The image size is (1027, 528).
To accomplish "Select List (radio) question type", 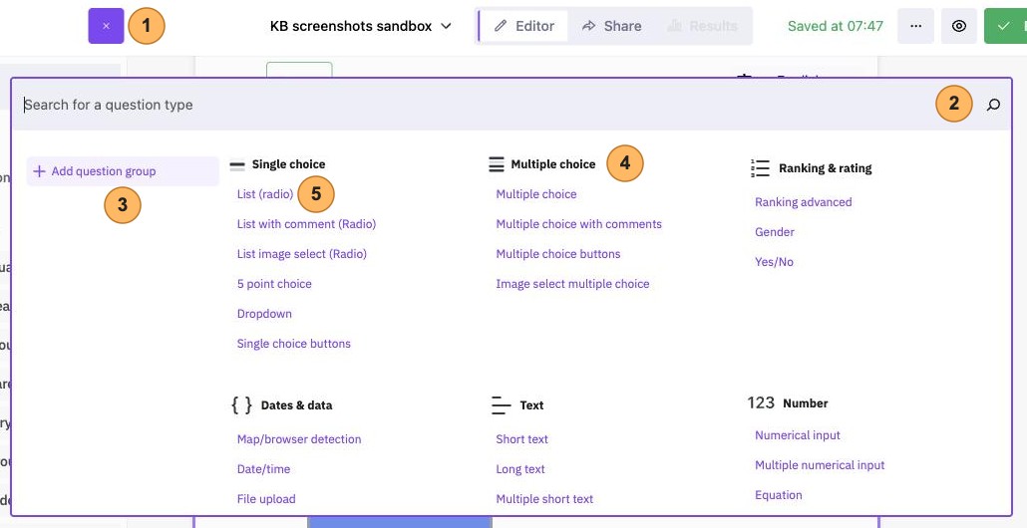I will 265,194.
